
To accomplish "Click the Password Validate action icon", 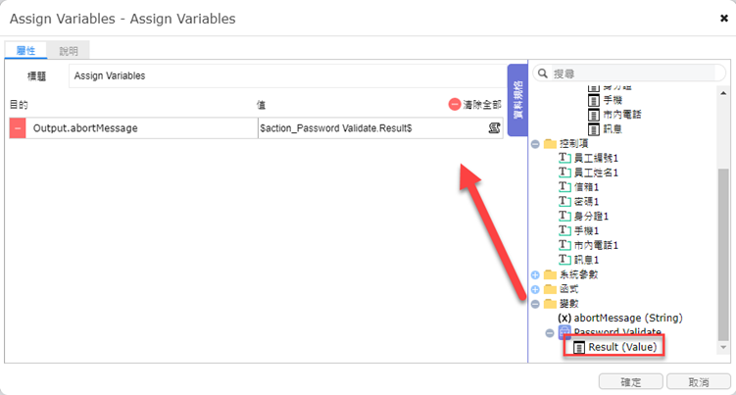I will (x=564, y=332).
